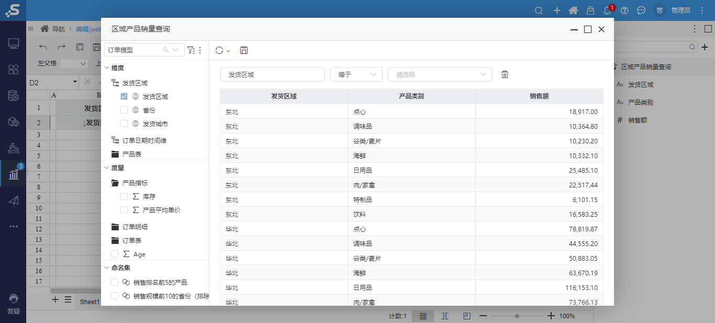Collapse the 度量 section
Viewport: 715px width, 323px height.
[x=107, y=168]
